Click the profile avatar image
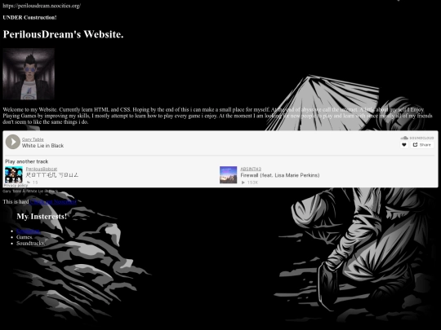 coord(29,74)
